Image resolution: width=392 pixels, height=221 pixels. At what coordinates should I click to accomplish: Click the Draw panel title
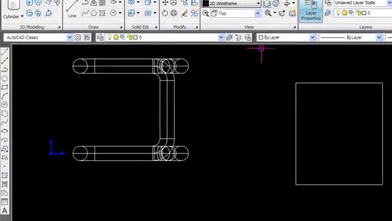(94, 27)
